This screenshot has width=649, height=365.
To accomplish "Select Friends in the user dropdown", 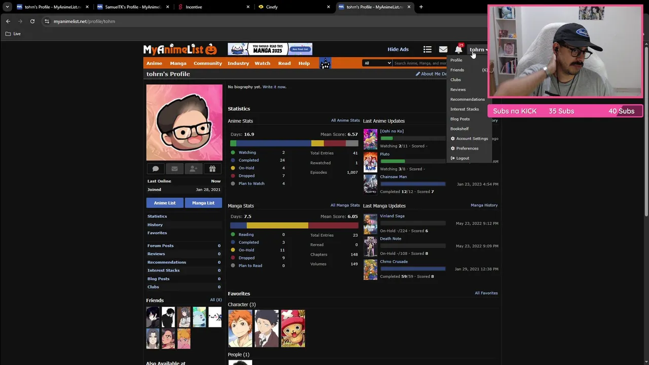I will (457, 70).
